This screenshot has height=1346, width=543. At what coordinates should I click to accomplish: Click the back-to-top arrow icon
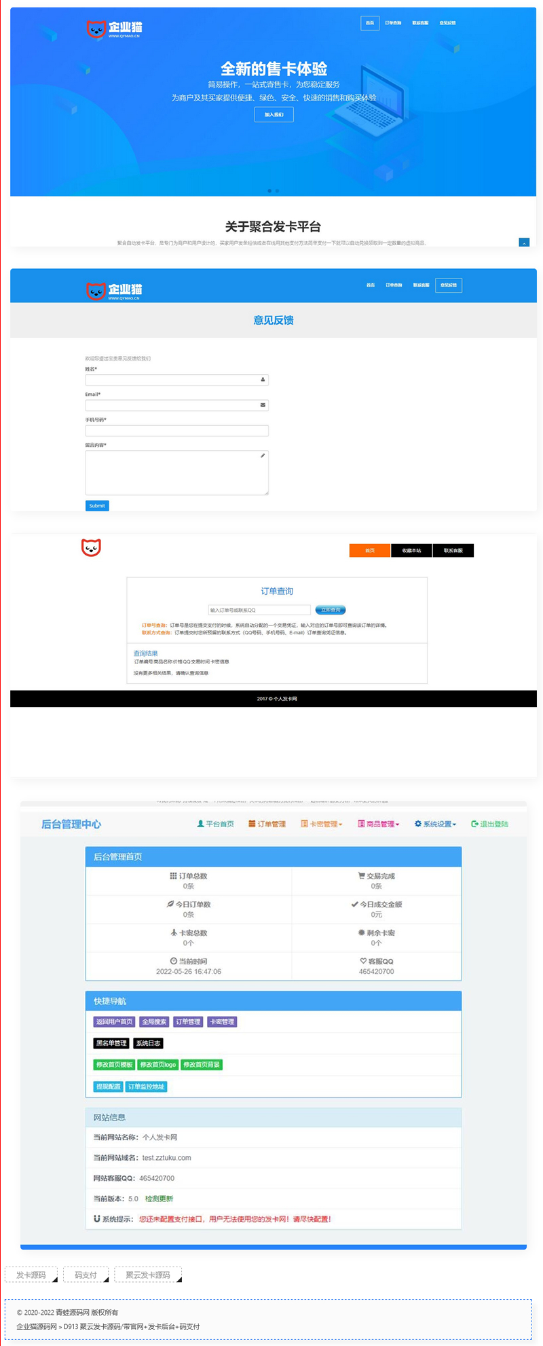tap(523, 242)
